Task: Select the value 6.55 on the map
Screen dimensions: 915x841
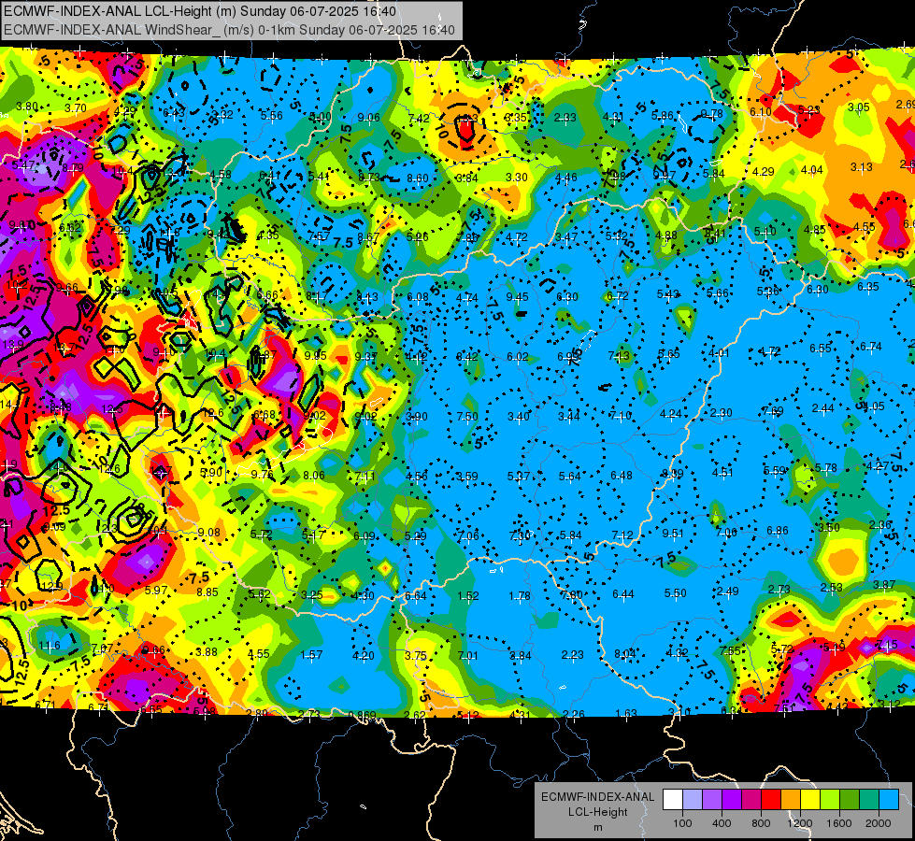Action: [x=821, y=348]
